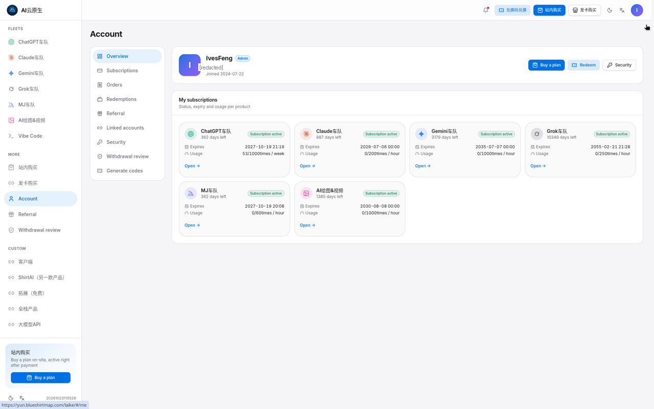Toggle dark mode moon icon in header
Image resolution: width=654 pixels, height=409 pixels.
point(610,10)
